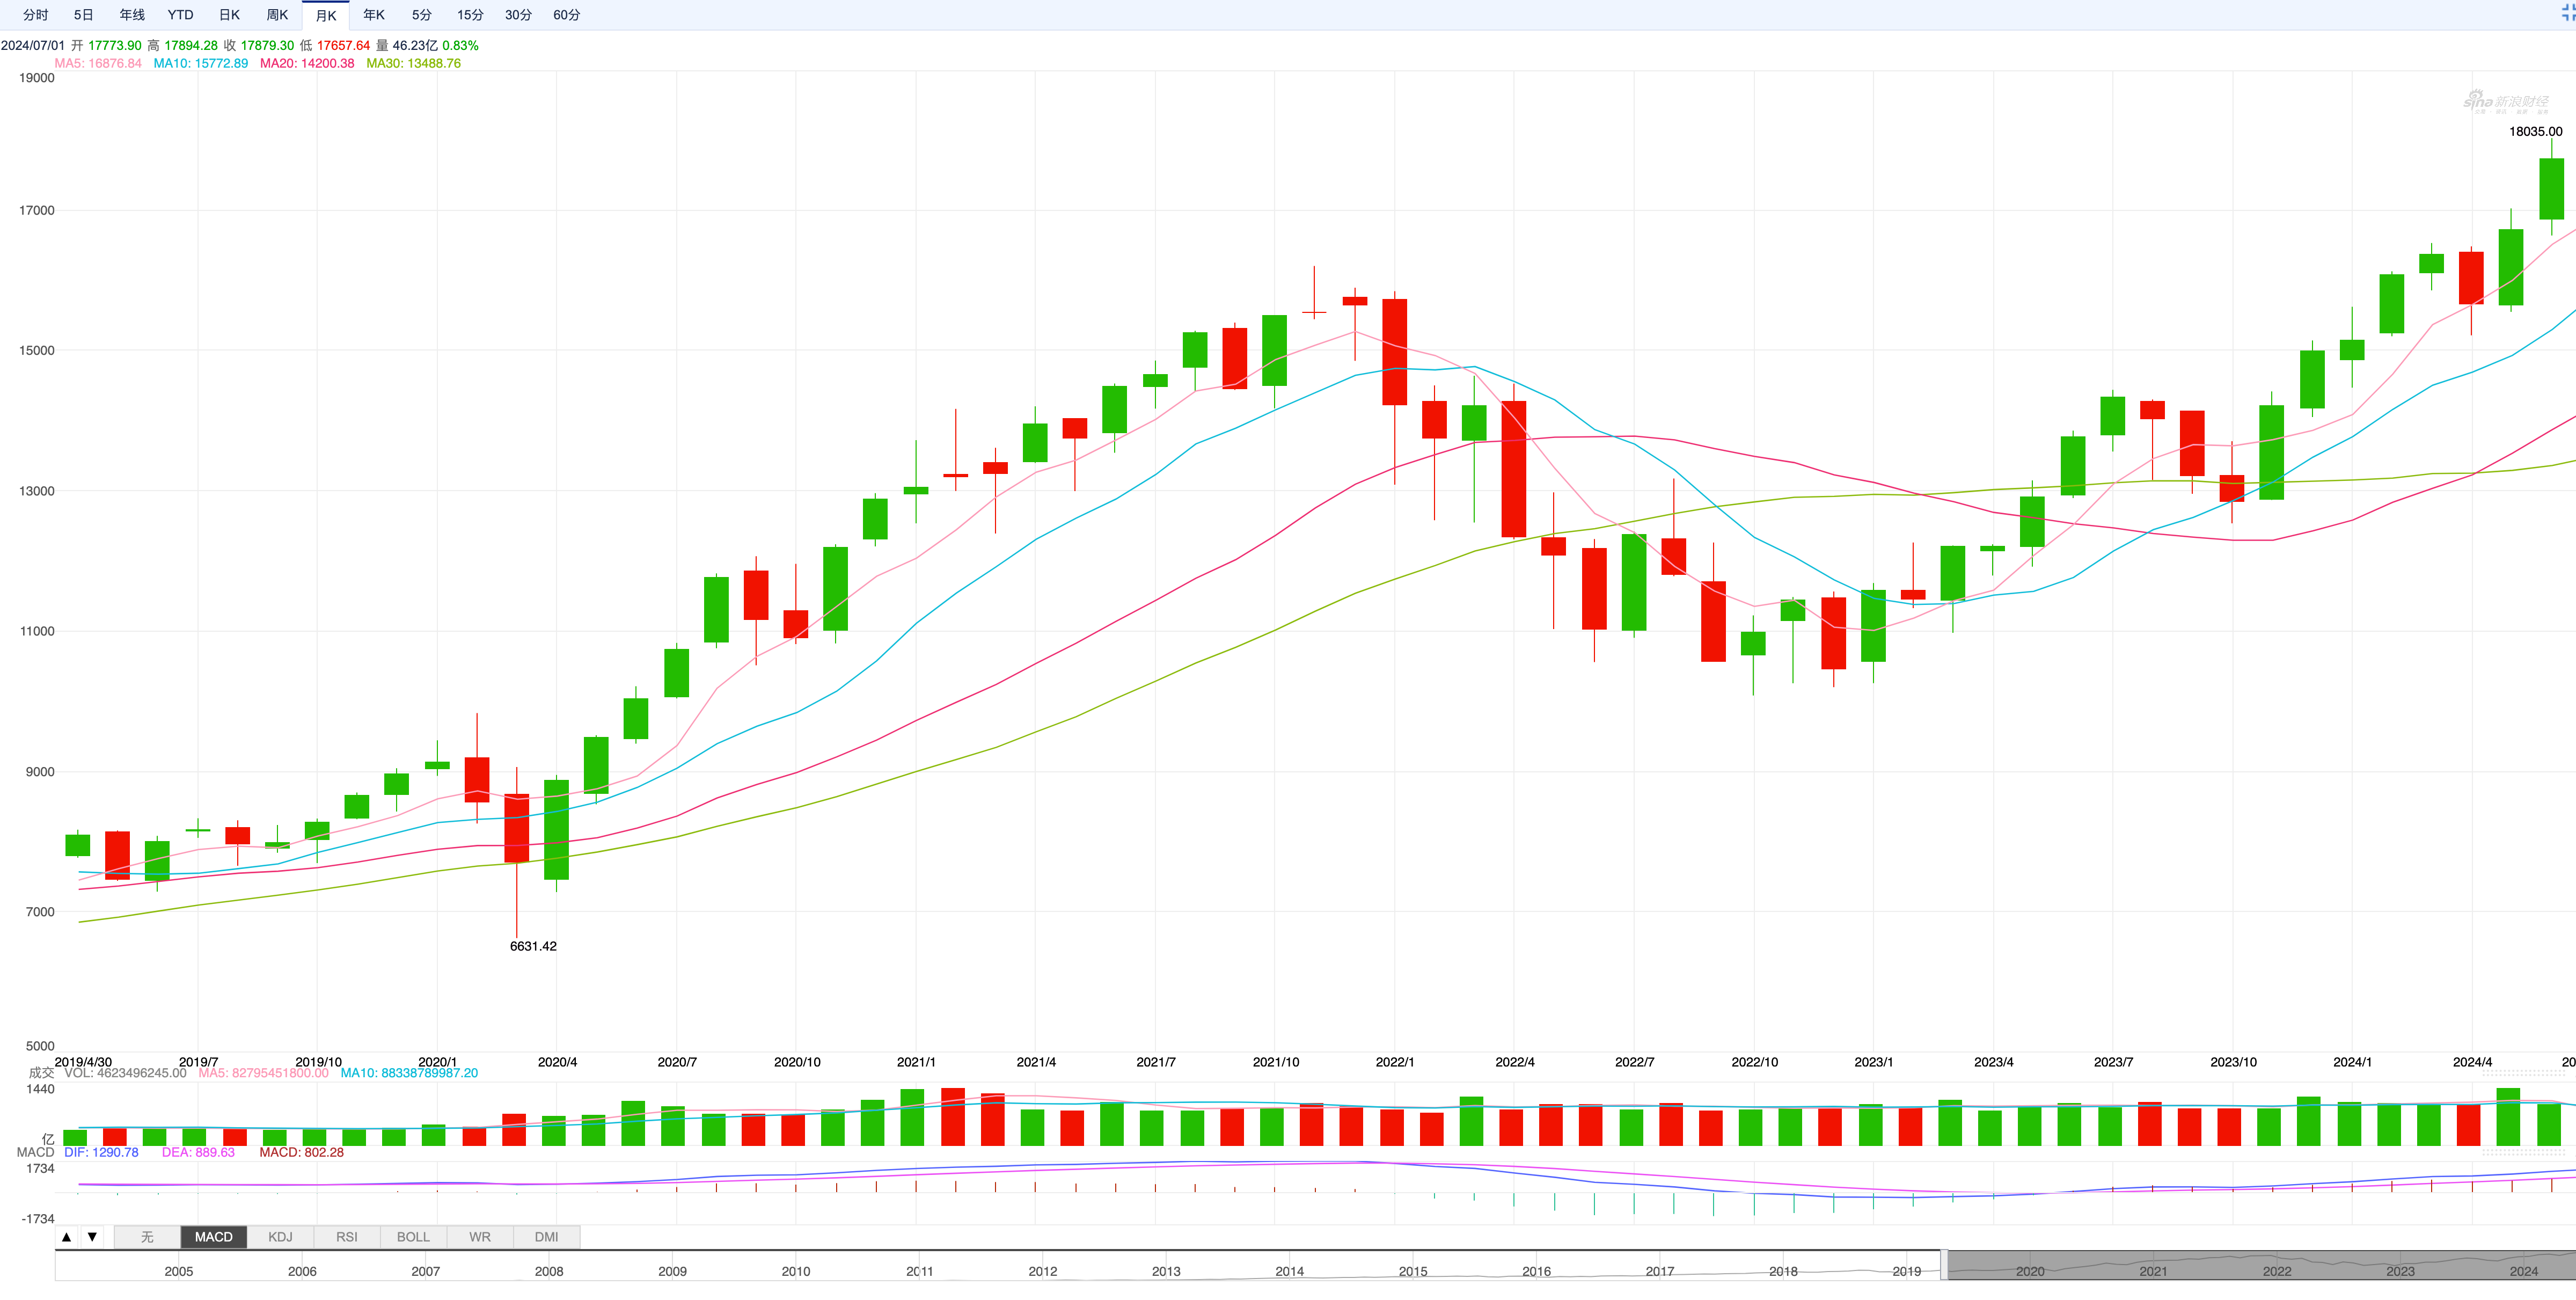Image resolution: width=2576 pixels, height=1300 pixels.
Task: Turn on the BOLL indicator
Action: tap(413, 1237)
